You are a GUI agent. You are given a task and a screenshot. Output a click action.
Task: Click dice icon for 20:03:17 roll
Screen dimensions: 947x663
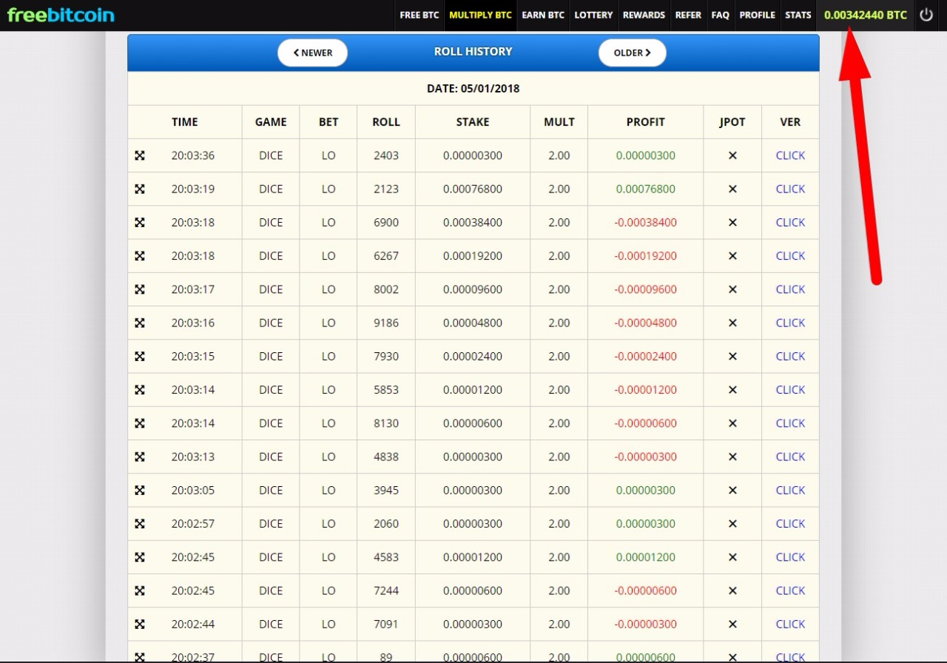[140, 289]
